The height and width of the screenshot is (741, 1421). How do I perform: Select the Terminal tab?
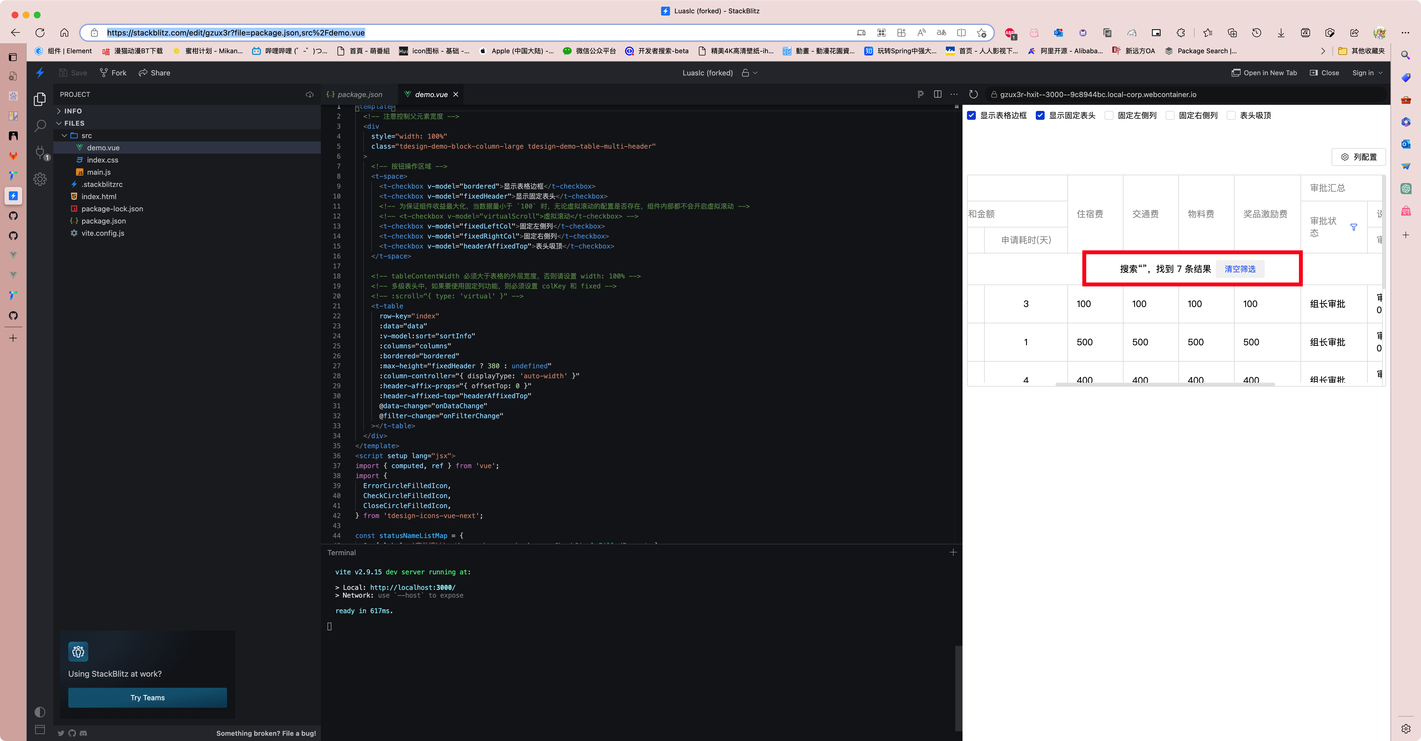[341, 552]
